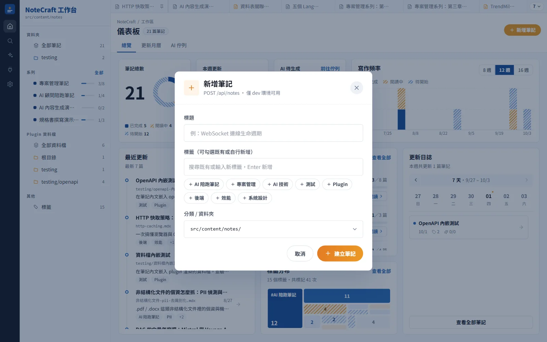The height and width of the screenshot is (342, 547).
Task: Toggle the AI 技術 tag chip
Action: pos(278,184)
